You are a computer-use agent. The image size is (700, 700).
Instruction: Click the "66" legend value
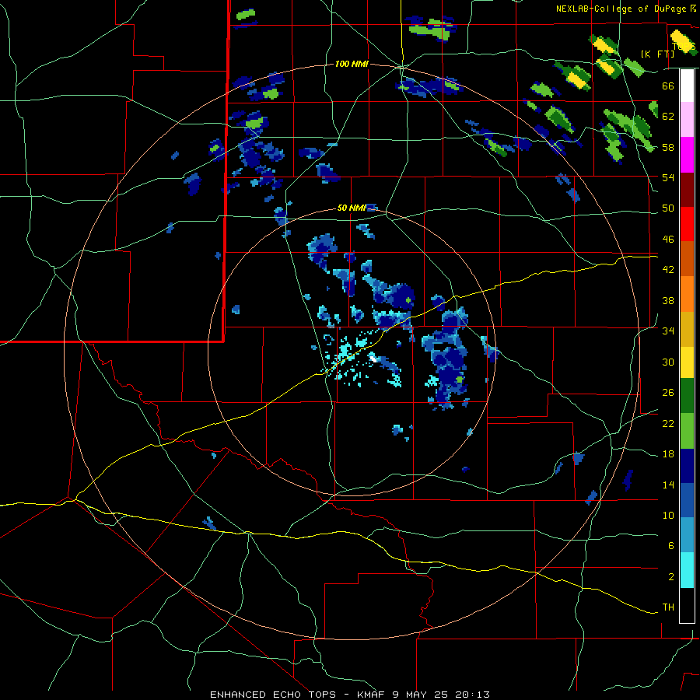pyautogui.click(x=668, y=86)
